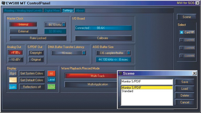This screenshot has width=201, height=113.
Task: Click Get Default Colors
Action: point(32,80)
